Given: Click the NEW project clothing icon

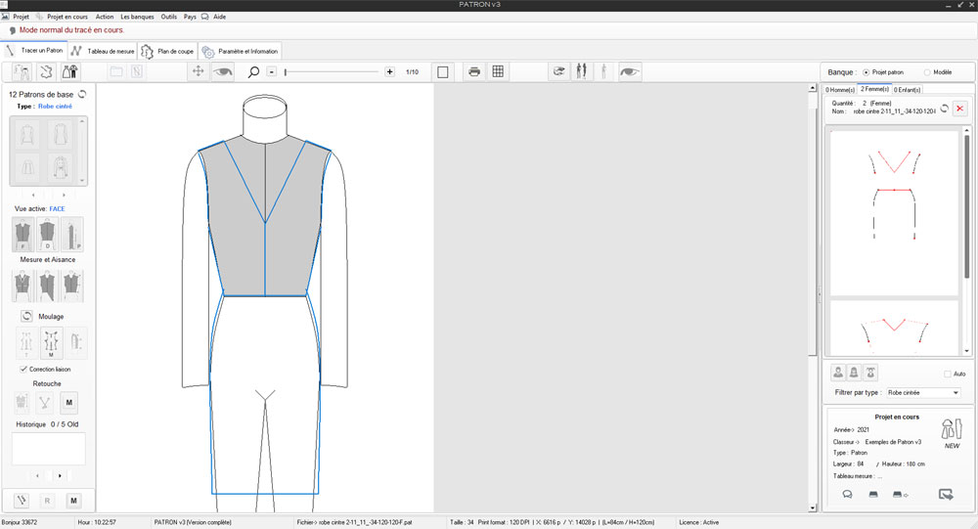Looking at the screenshot, I should click(952, 431).
